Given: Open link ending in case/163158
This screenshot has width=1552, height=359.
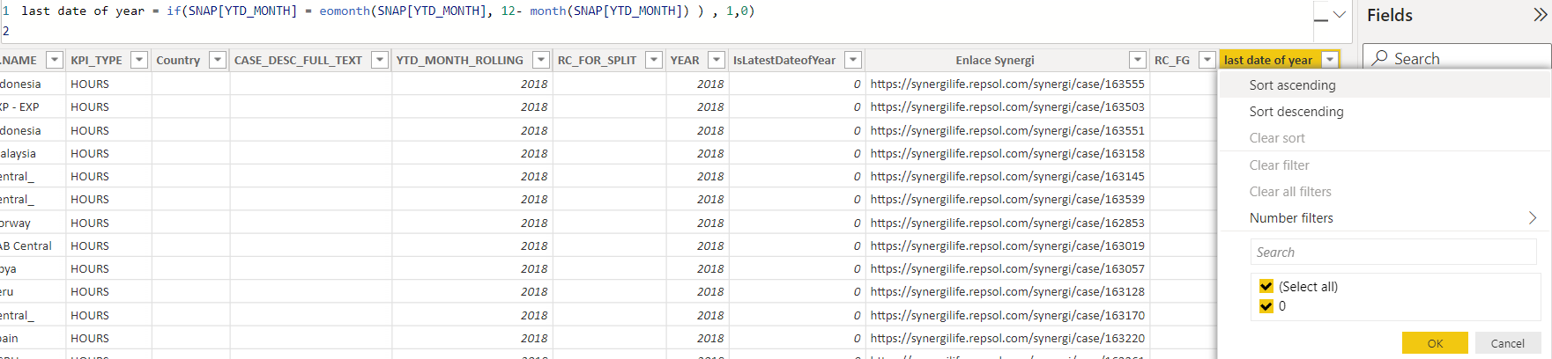Looking at the screenshot, I should click(1007, 153).
